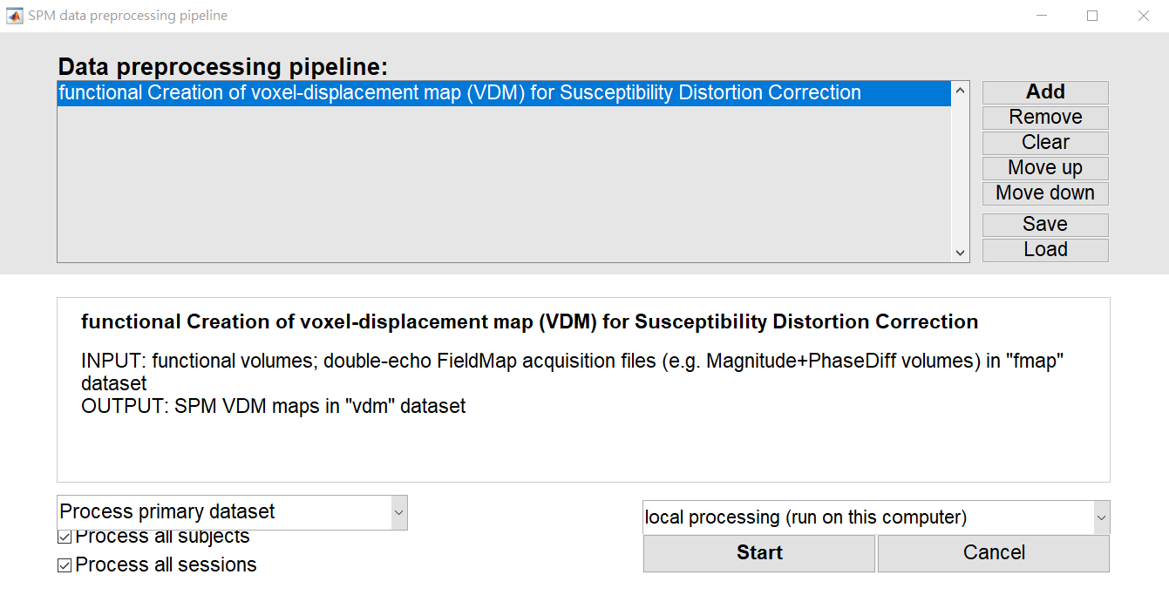Close the SPM preprocessing window

click(x=1144, y=16)
